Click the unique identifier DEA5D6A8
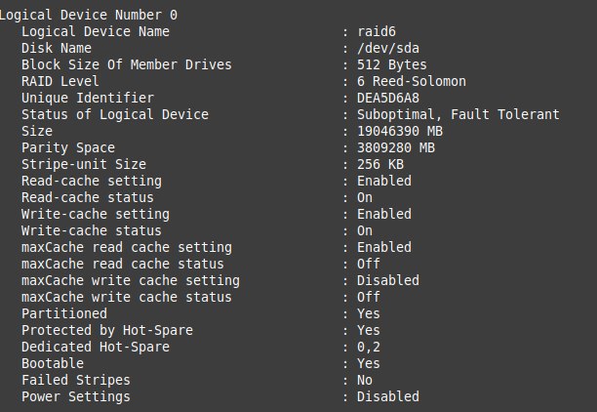The image size is (597, 412). pyautogui.click(x=388, y=98)
